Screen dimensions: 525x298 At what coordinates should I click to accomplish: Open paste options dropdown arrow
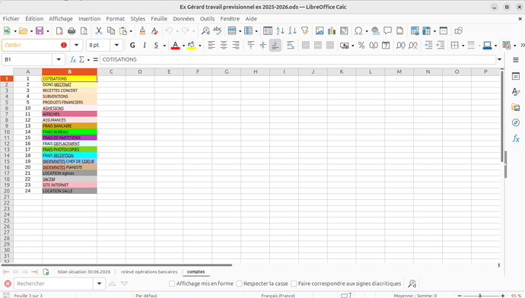click(x=131, y=31)
